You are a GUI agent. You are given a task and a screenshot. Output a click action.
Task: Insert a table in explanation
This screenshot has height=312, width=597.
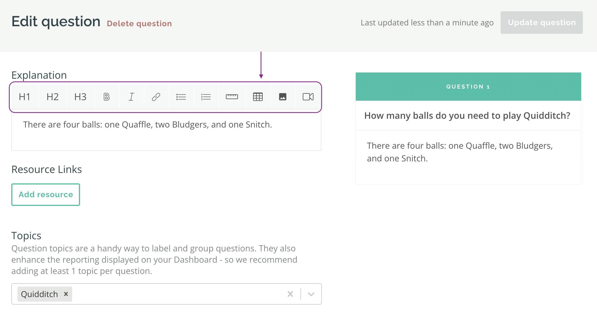pos(258,97)
